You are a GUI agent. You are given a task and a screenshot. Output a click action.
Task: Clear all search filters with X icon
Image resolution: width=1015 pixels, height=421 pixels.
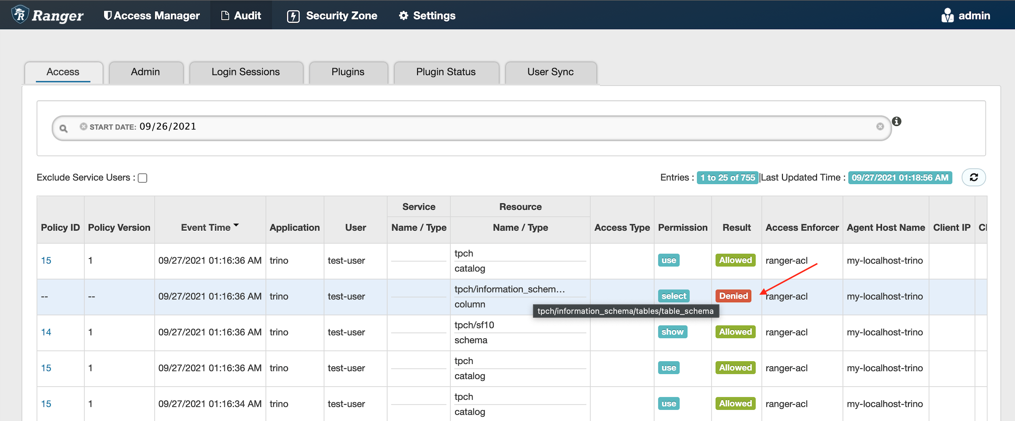click(880, 126)
